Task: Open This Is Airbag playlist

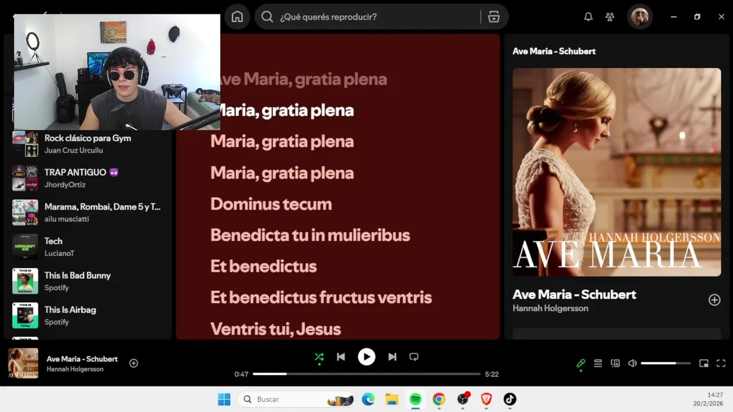Action: pyautogui.click(x=89, y=315)
